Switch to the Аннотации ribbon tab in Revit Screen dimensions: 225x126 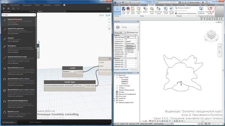[160, 5]
